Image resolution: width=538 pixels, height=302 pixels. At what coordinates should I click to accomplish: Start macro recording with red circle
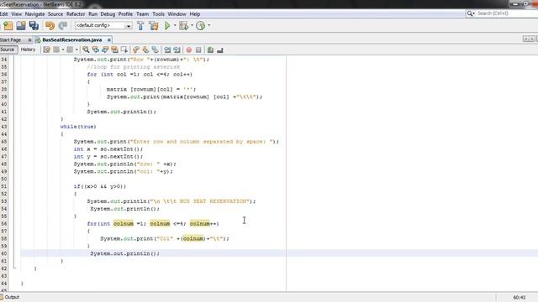tap(188, 50)
